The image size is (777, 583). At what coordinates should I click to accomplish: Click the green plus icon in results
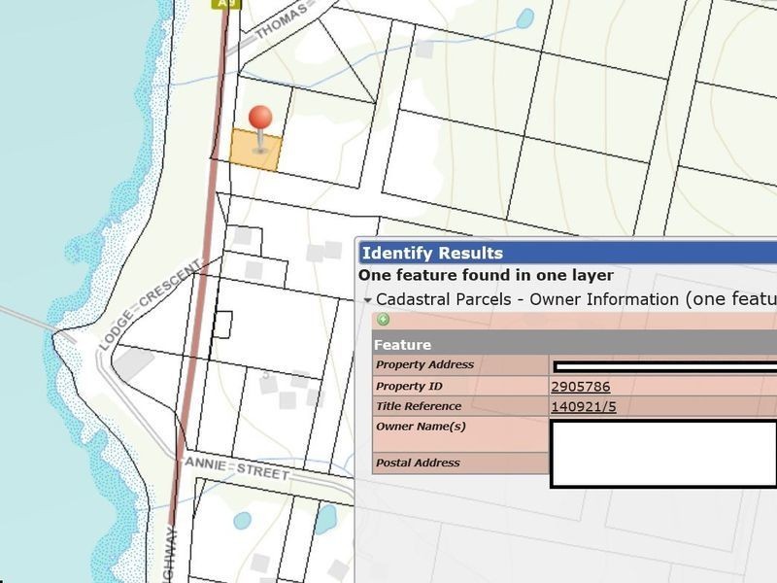[383, 320]
